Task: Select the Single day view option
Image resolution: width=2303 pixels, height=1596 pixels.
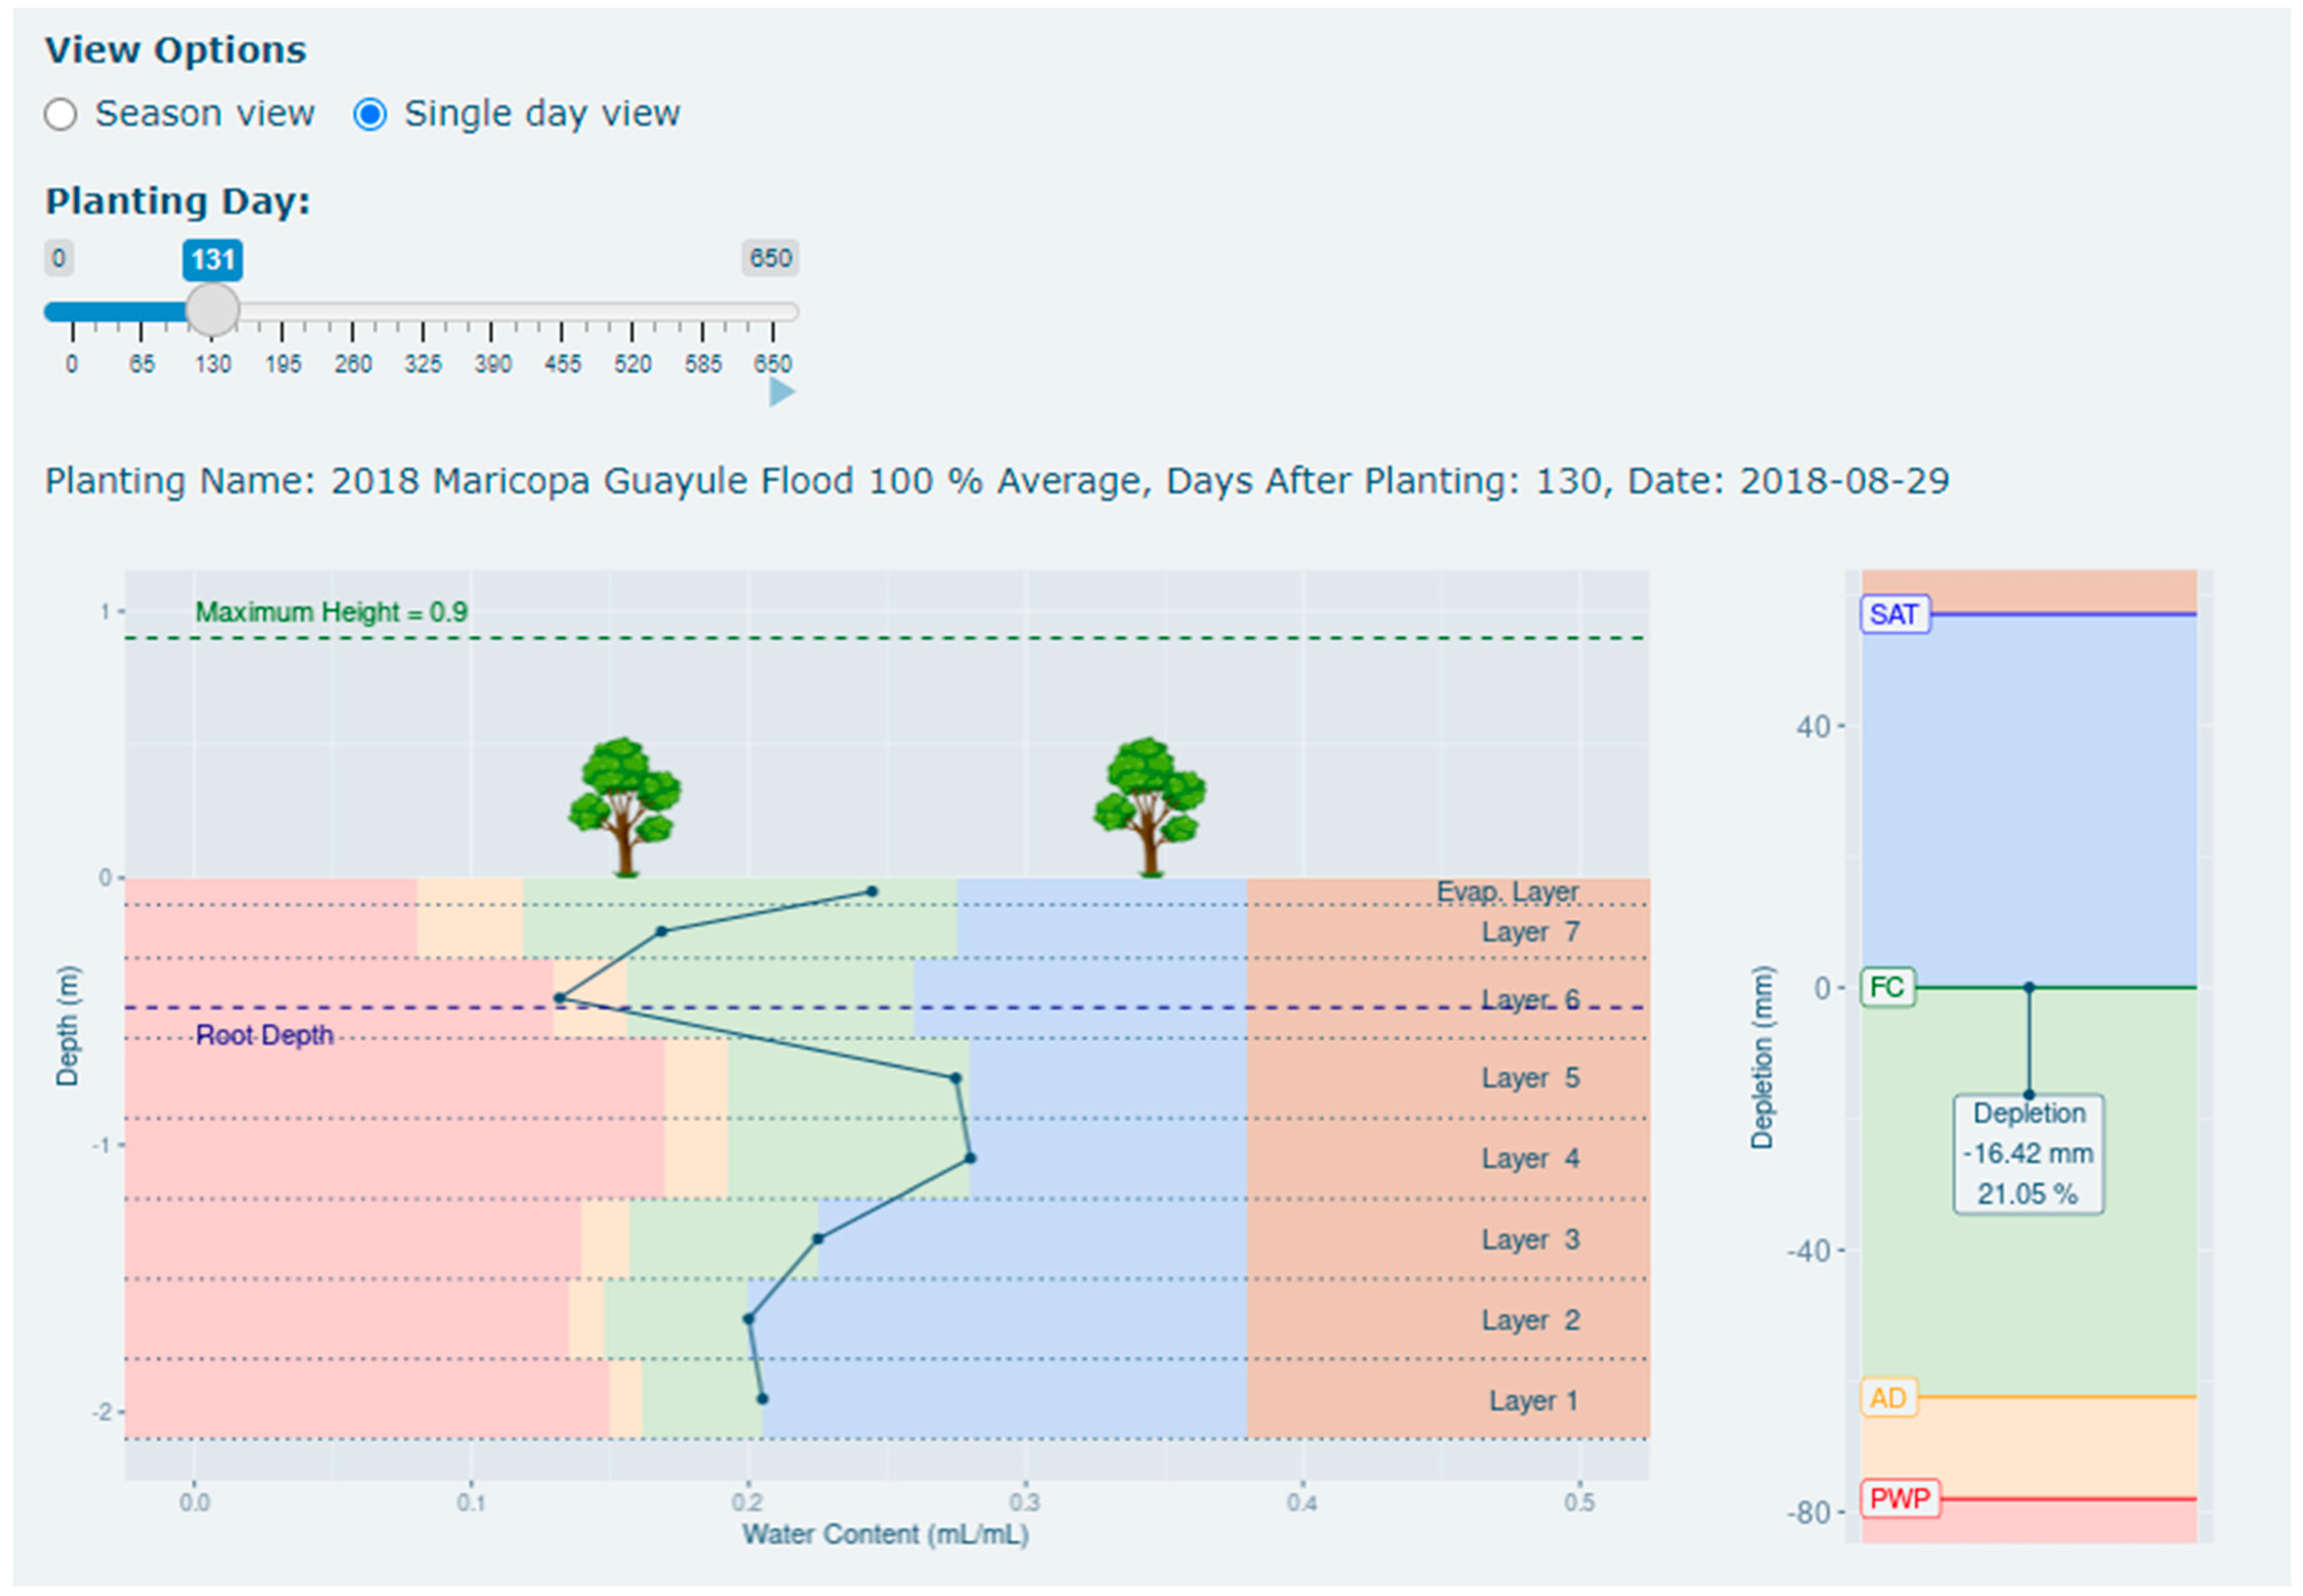Action: tap(370, 115)
